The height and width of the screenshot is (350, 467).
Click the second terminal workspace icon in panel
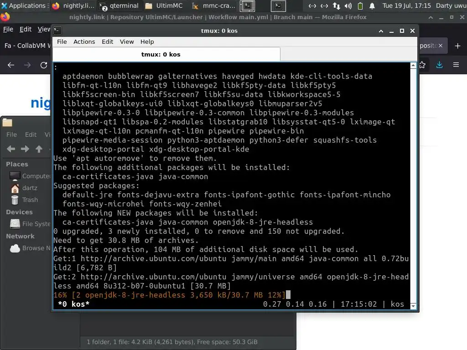pos(278,5)
